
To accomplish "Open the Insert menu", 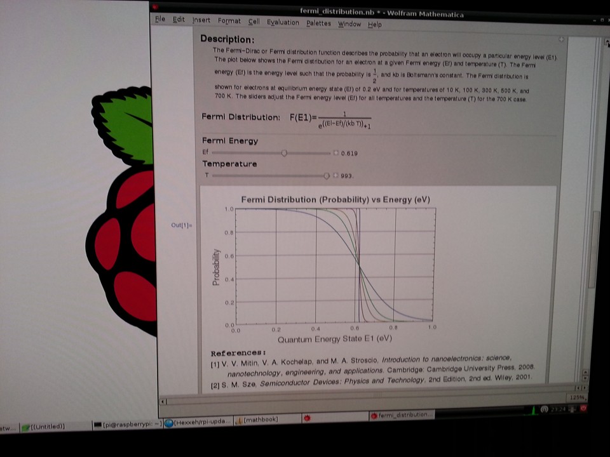I will [201, 20].
